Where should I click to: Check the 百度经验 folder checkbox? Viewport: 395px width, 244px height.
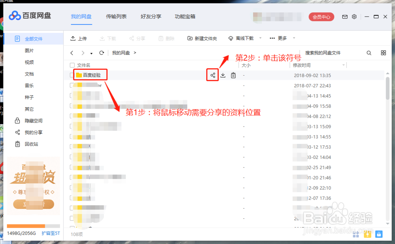click(x=72, y=75)
